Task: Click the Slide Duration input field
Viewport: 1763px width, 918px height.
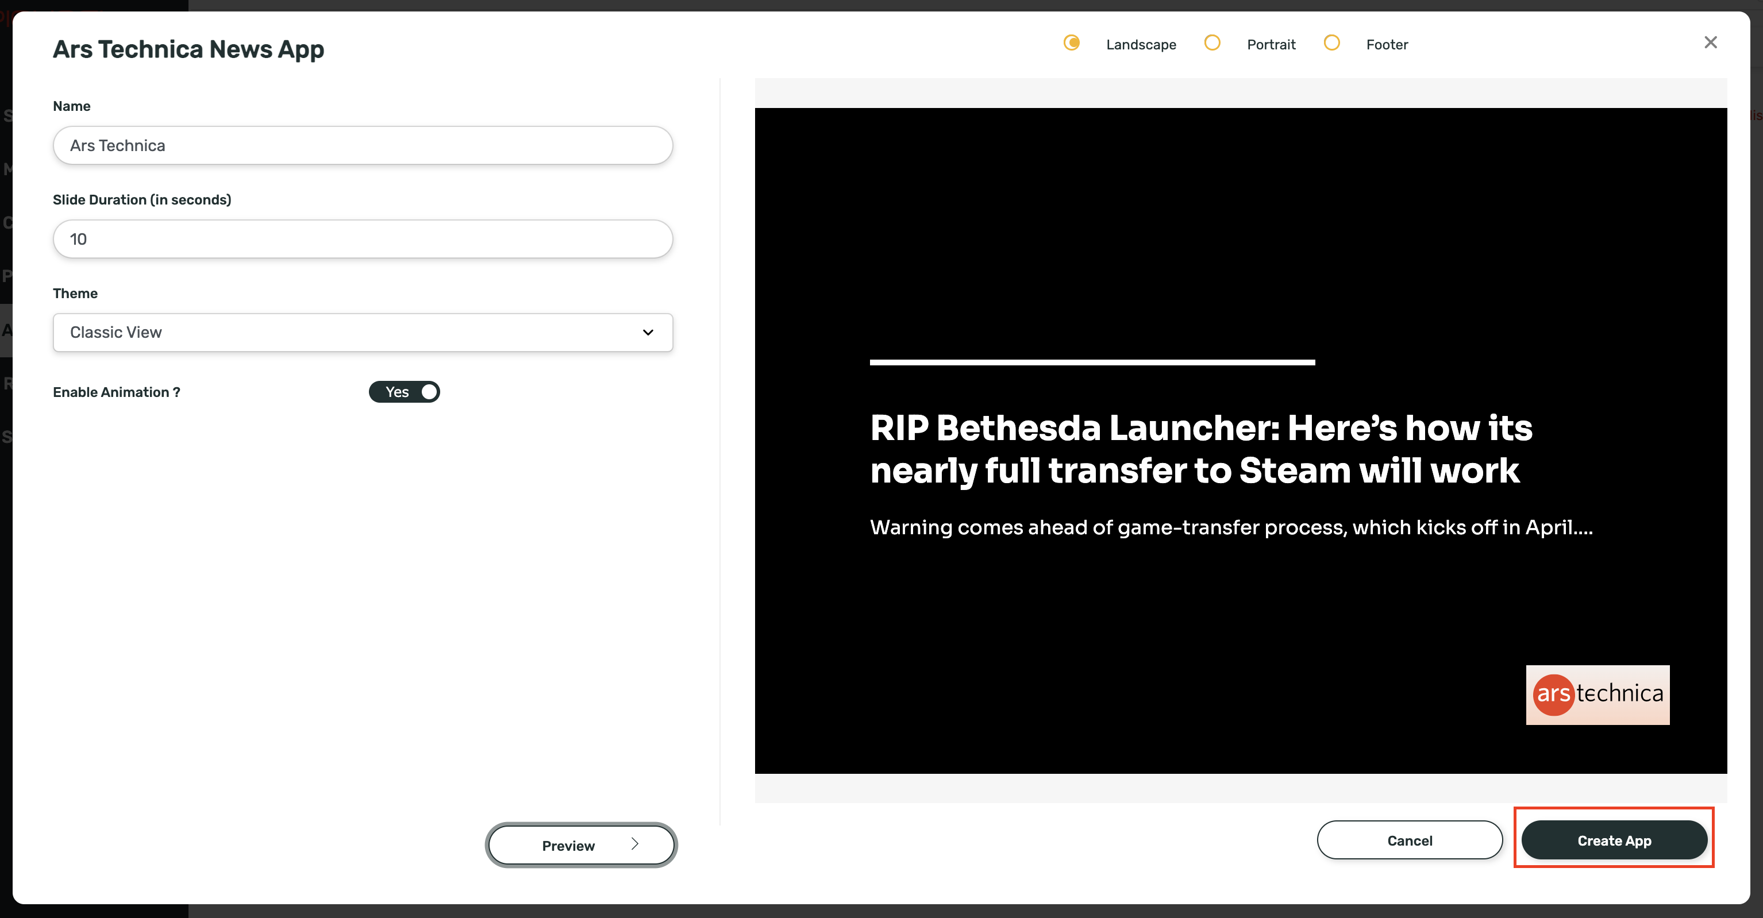Action: coord(363,239)
